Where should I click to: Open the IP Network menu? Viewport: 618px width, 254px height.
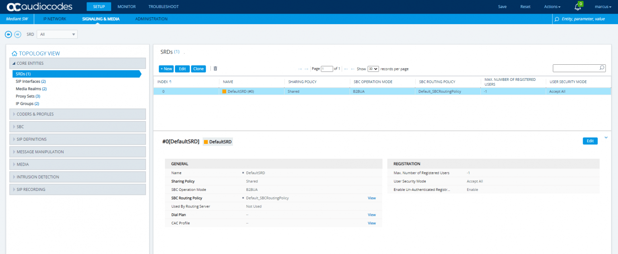pos(55,19)
